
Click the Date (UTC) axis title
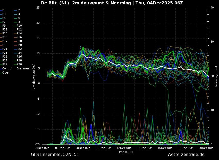pos(125,152)
